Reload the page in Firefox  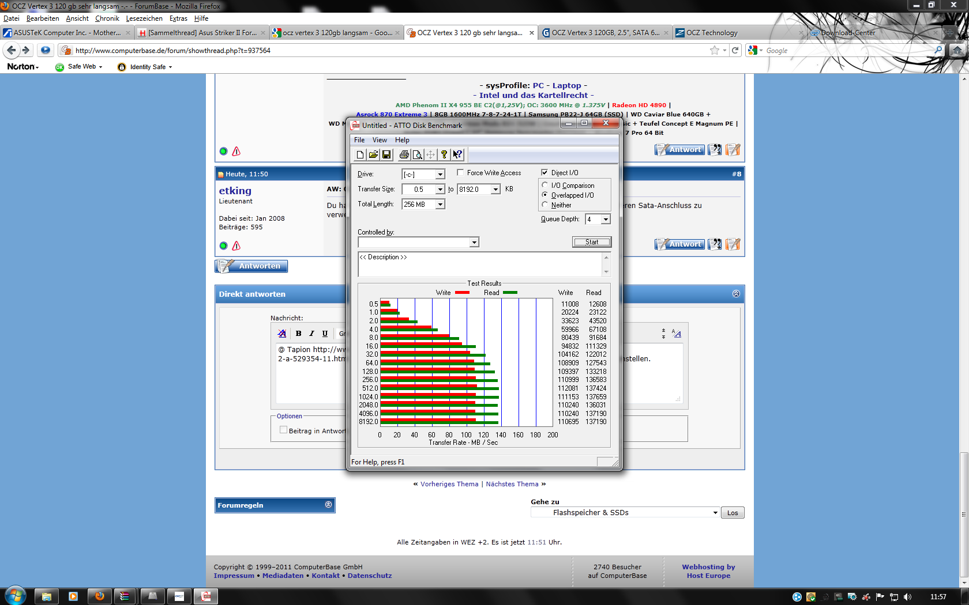(x=735, y=50)
